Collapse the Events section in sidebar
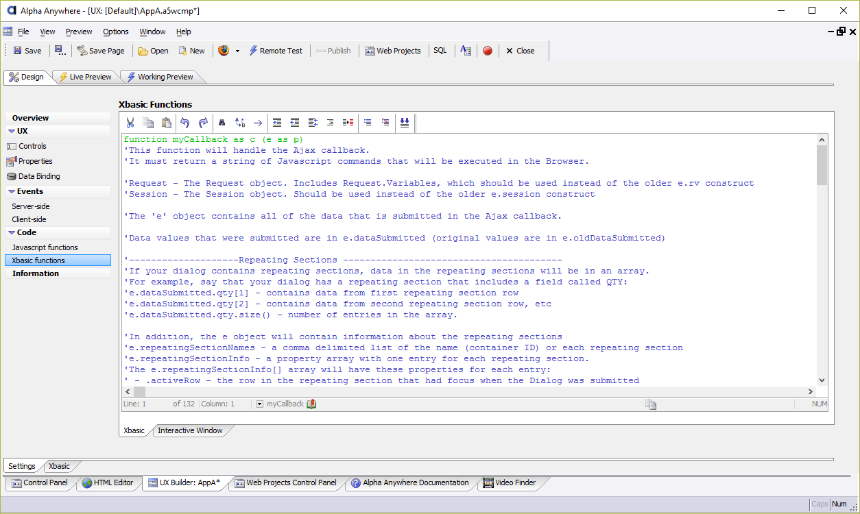The width and height of the screenshot is (860, 514). pyautogui.click(x=12, y=191)
